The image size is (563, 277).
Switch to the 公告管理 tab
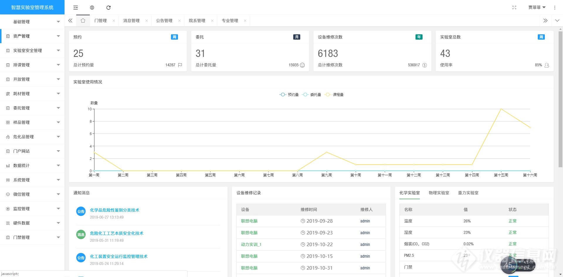point(164,21)
